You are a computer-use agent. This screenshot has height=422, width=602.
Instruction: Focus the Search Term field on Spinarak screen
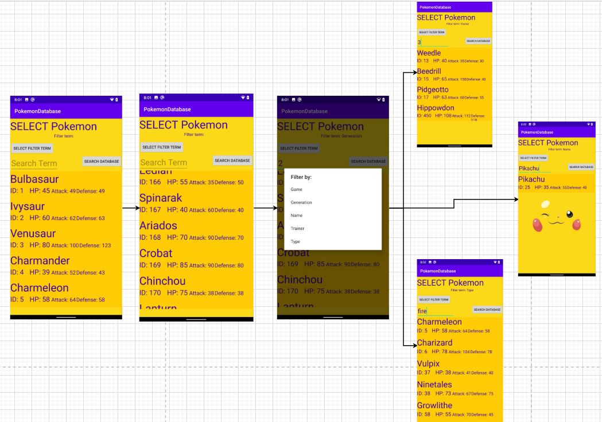tap(164, 163)
